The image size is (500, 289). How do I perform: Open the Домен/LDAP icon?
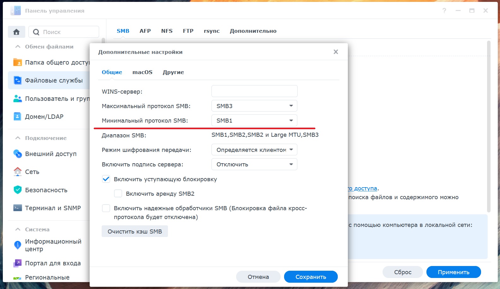pyautogui.click(x=18, y=117)
